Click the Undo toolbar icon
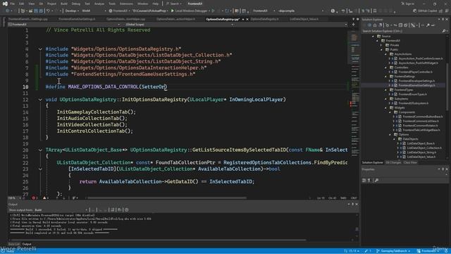The width and height of the screenshot is (451, 254). tap(49, 11)
